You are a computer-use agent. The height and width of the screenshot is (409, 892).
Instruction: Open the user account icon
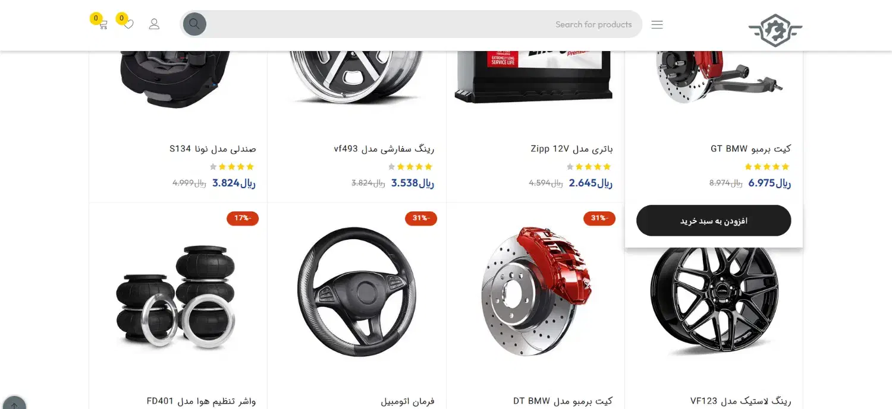pos(154,24)
